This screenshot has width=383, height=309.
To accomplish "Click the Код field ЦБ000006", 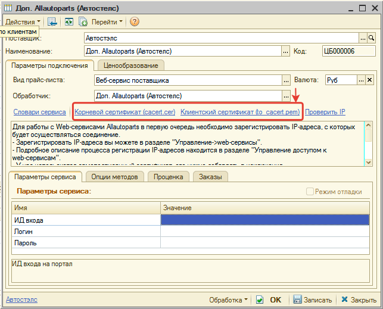I will pos(349,51).
